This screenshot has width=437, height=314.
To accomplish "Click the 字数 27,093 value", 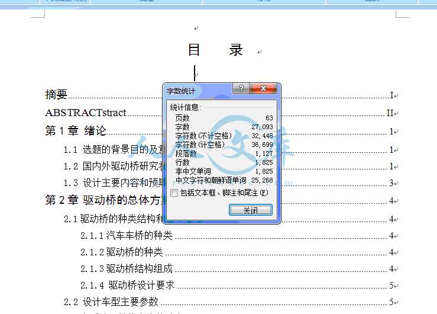I will [262, 127].
